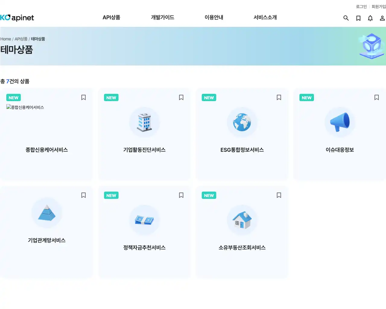This screenshot has width=386, height=309.
Task: Select the 서비스소개 menu item
Action: click(265, 18)
